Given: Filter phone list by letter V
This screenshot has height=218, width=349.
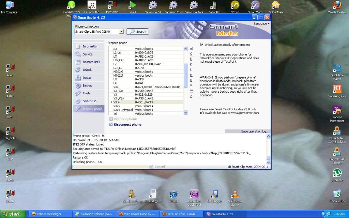Looking at the screenshot, I should [191, 85].
